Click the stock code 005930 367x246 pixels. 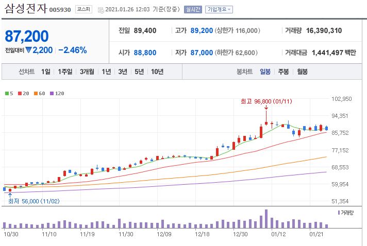pos(60,10)
